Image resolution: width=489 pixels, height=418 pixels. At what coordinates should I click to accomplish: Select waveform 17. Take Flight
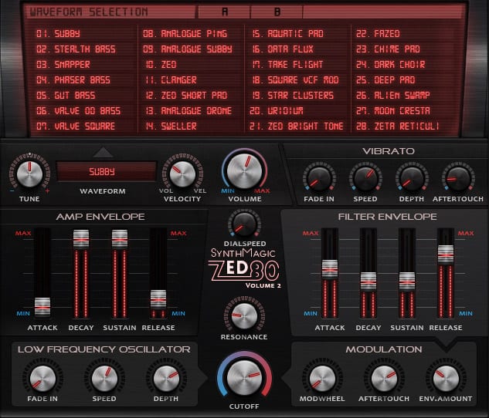pos(287,65)
